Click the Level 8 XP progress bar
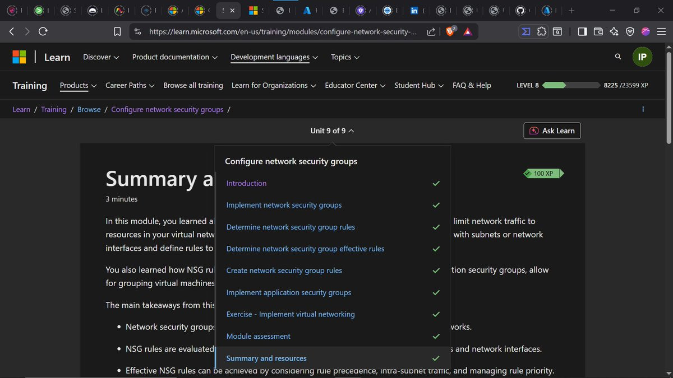 click(x=571, y=85)
